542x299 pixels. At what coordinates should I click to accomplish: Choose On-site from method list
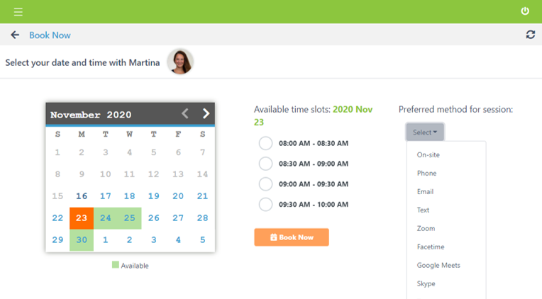click(x=428, y=154)
